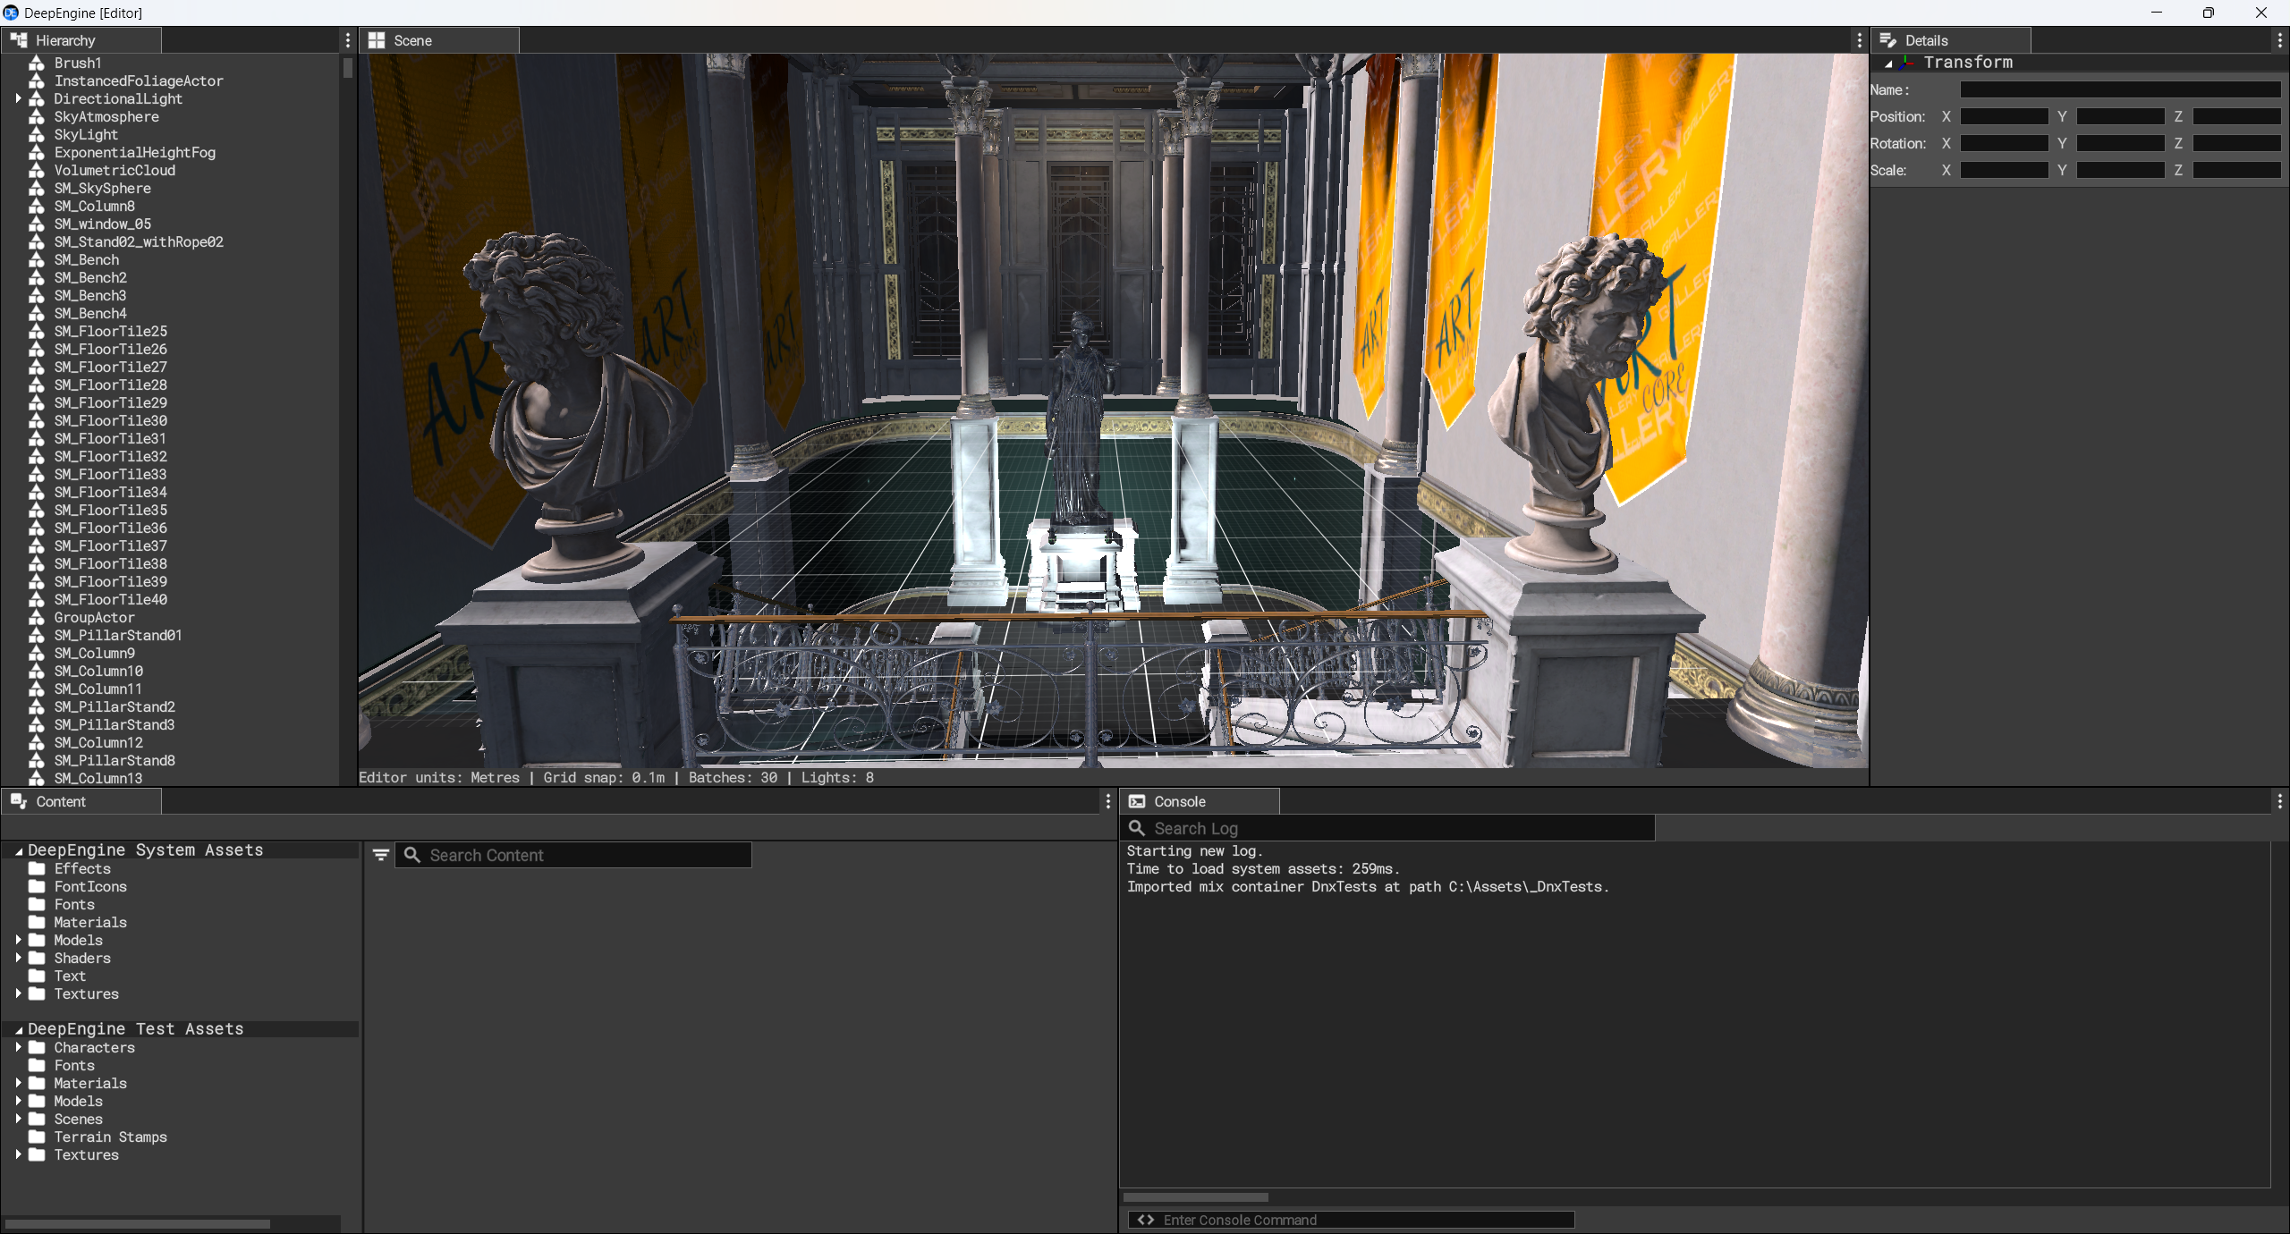Click the Terrain Stamps folder icon
The height and width of the screenshot is (1234, 2290).
(x=37, y=1137)
